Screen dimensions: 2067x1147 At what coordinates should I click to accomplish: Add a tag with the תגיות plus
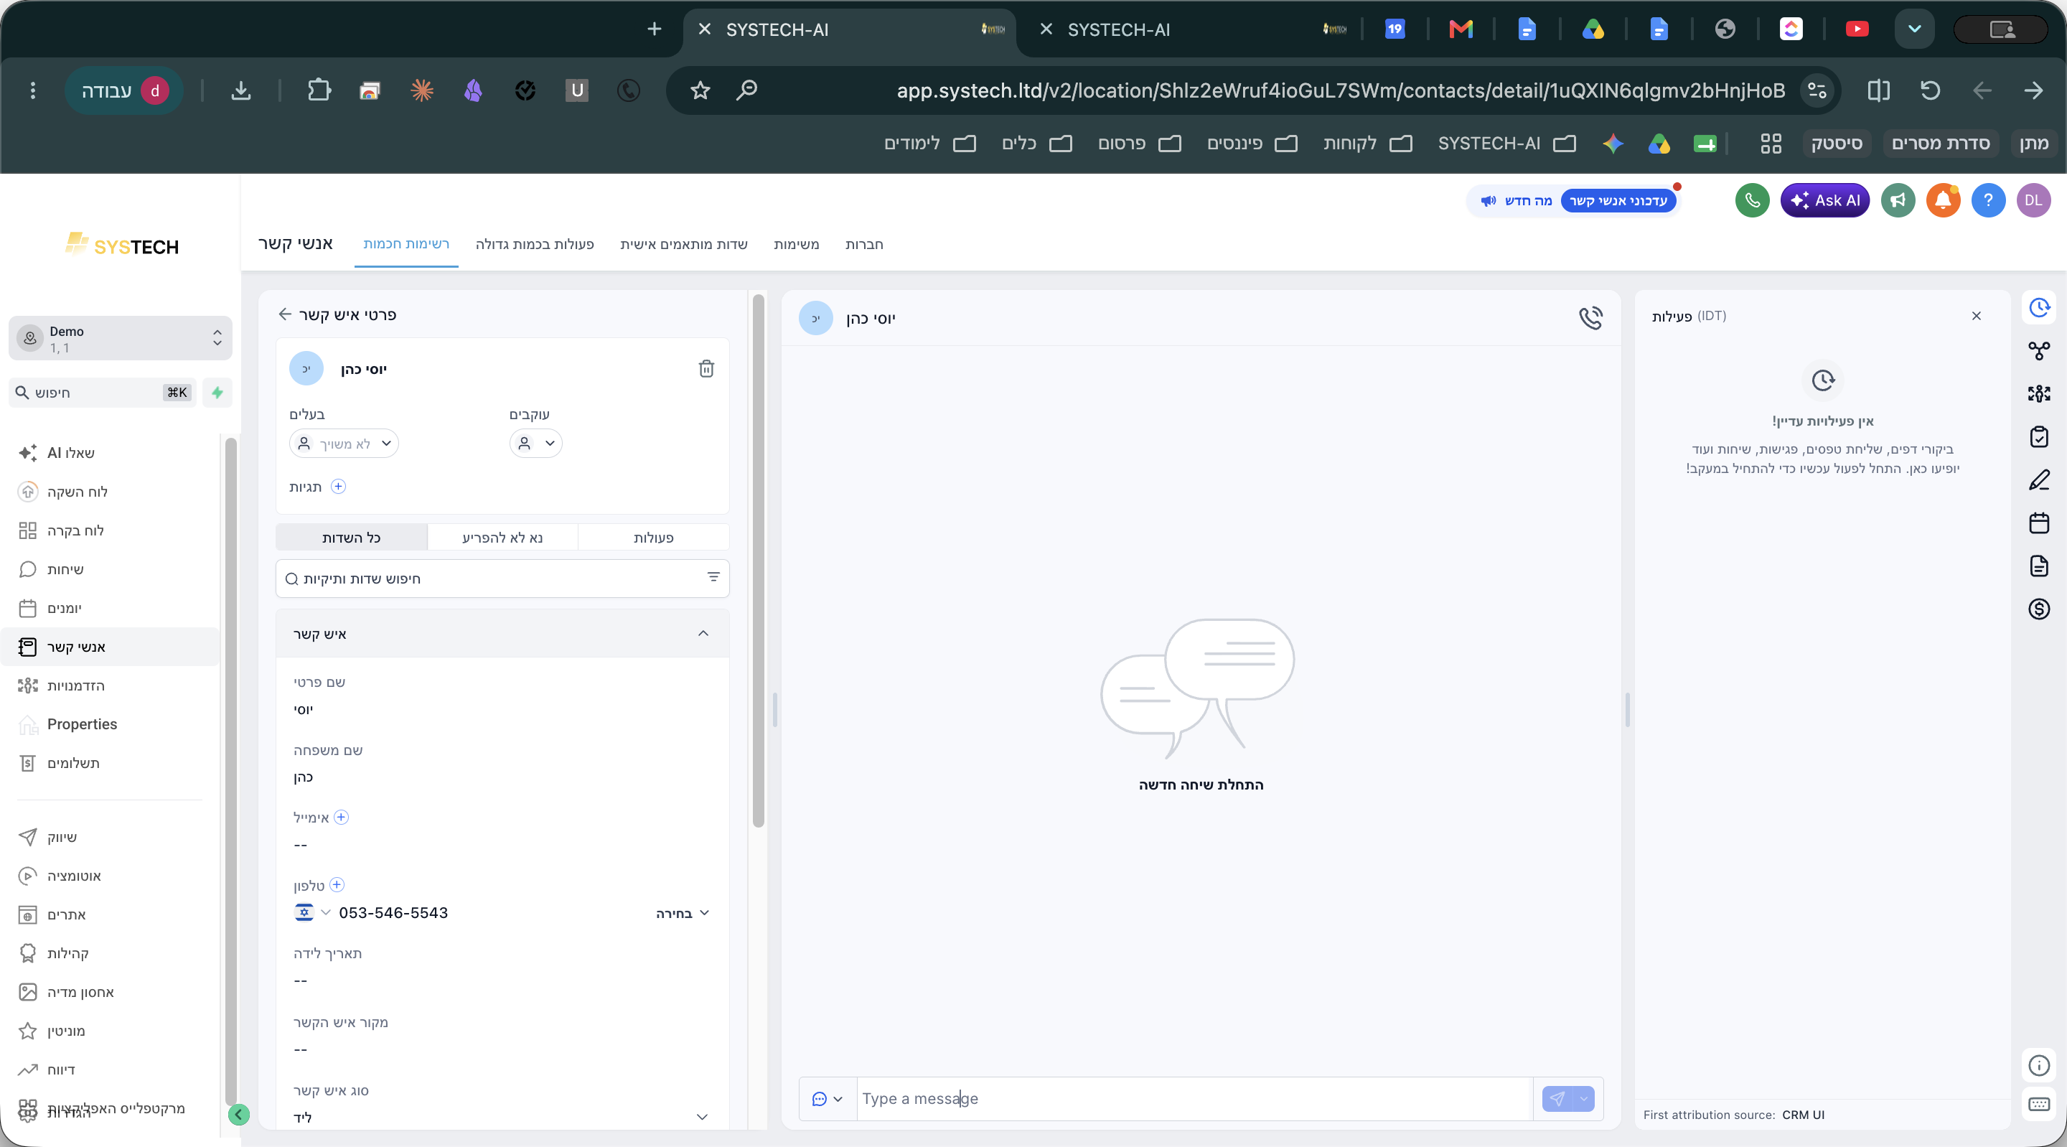(339, 487)
